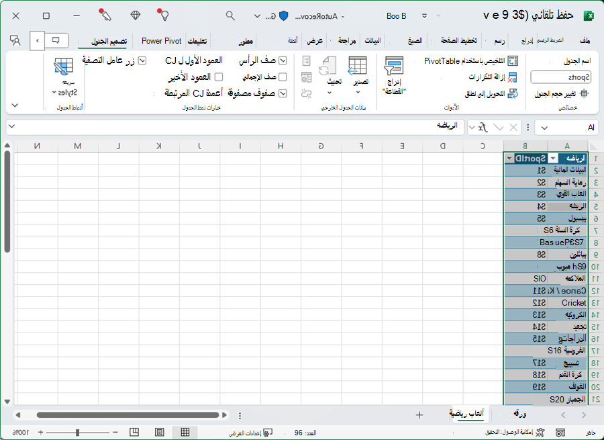Toggle the Total Row checkbox
Image resolution: width=604 pixels, height=440 pixels.
click(x=283, y=77)
